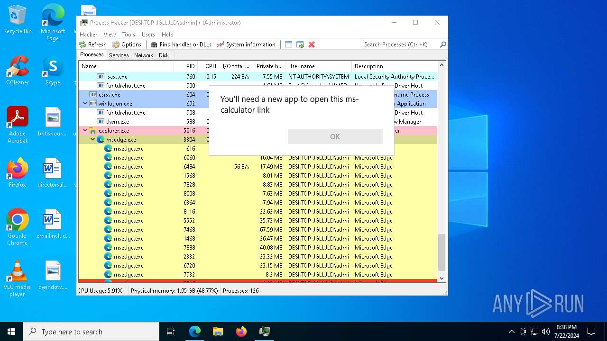Click the scrollbar up arrow in process list

(x=441, y=65)
